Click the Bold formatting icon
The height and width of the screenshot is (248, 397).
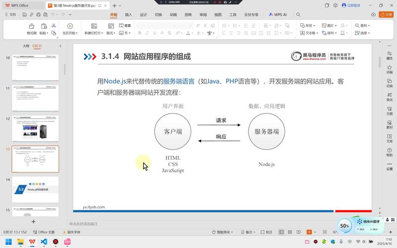coord(140,33)
